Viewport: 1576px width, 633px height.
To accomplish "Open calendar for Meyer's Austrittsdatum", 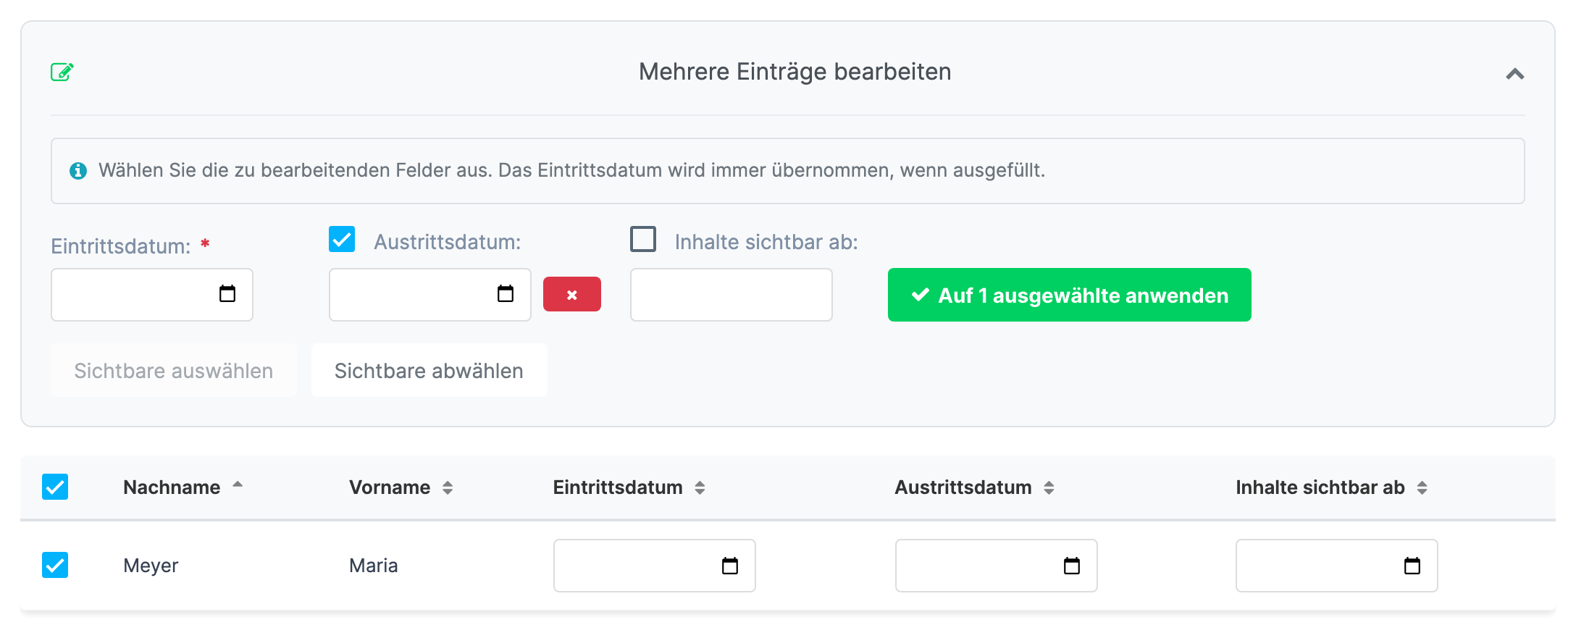I will pyautogui.click(x=1072, y=566).
